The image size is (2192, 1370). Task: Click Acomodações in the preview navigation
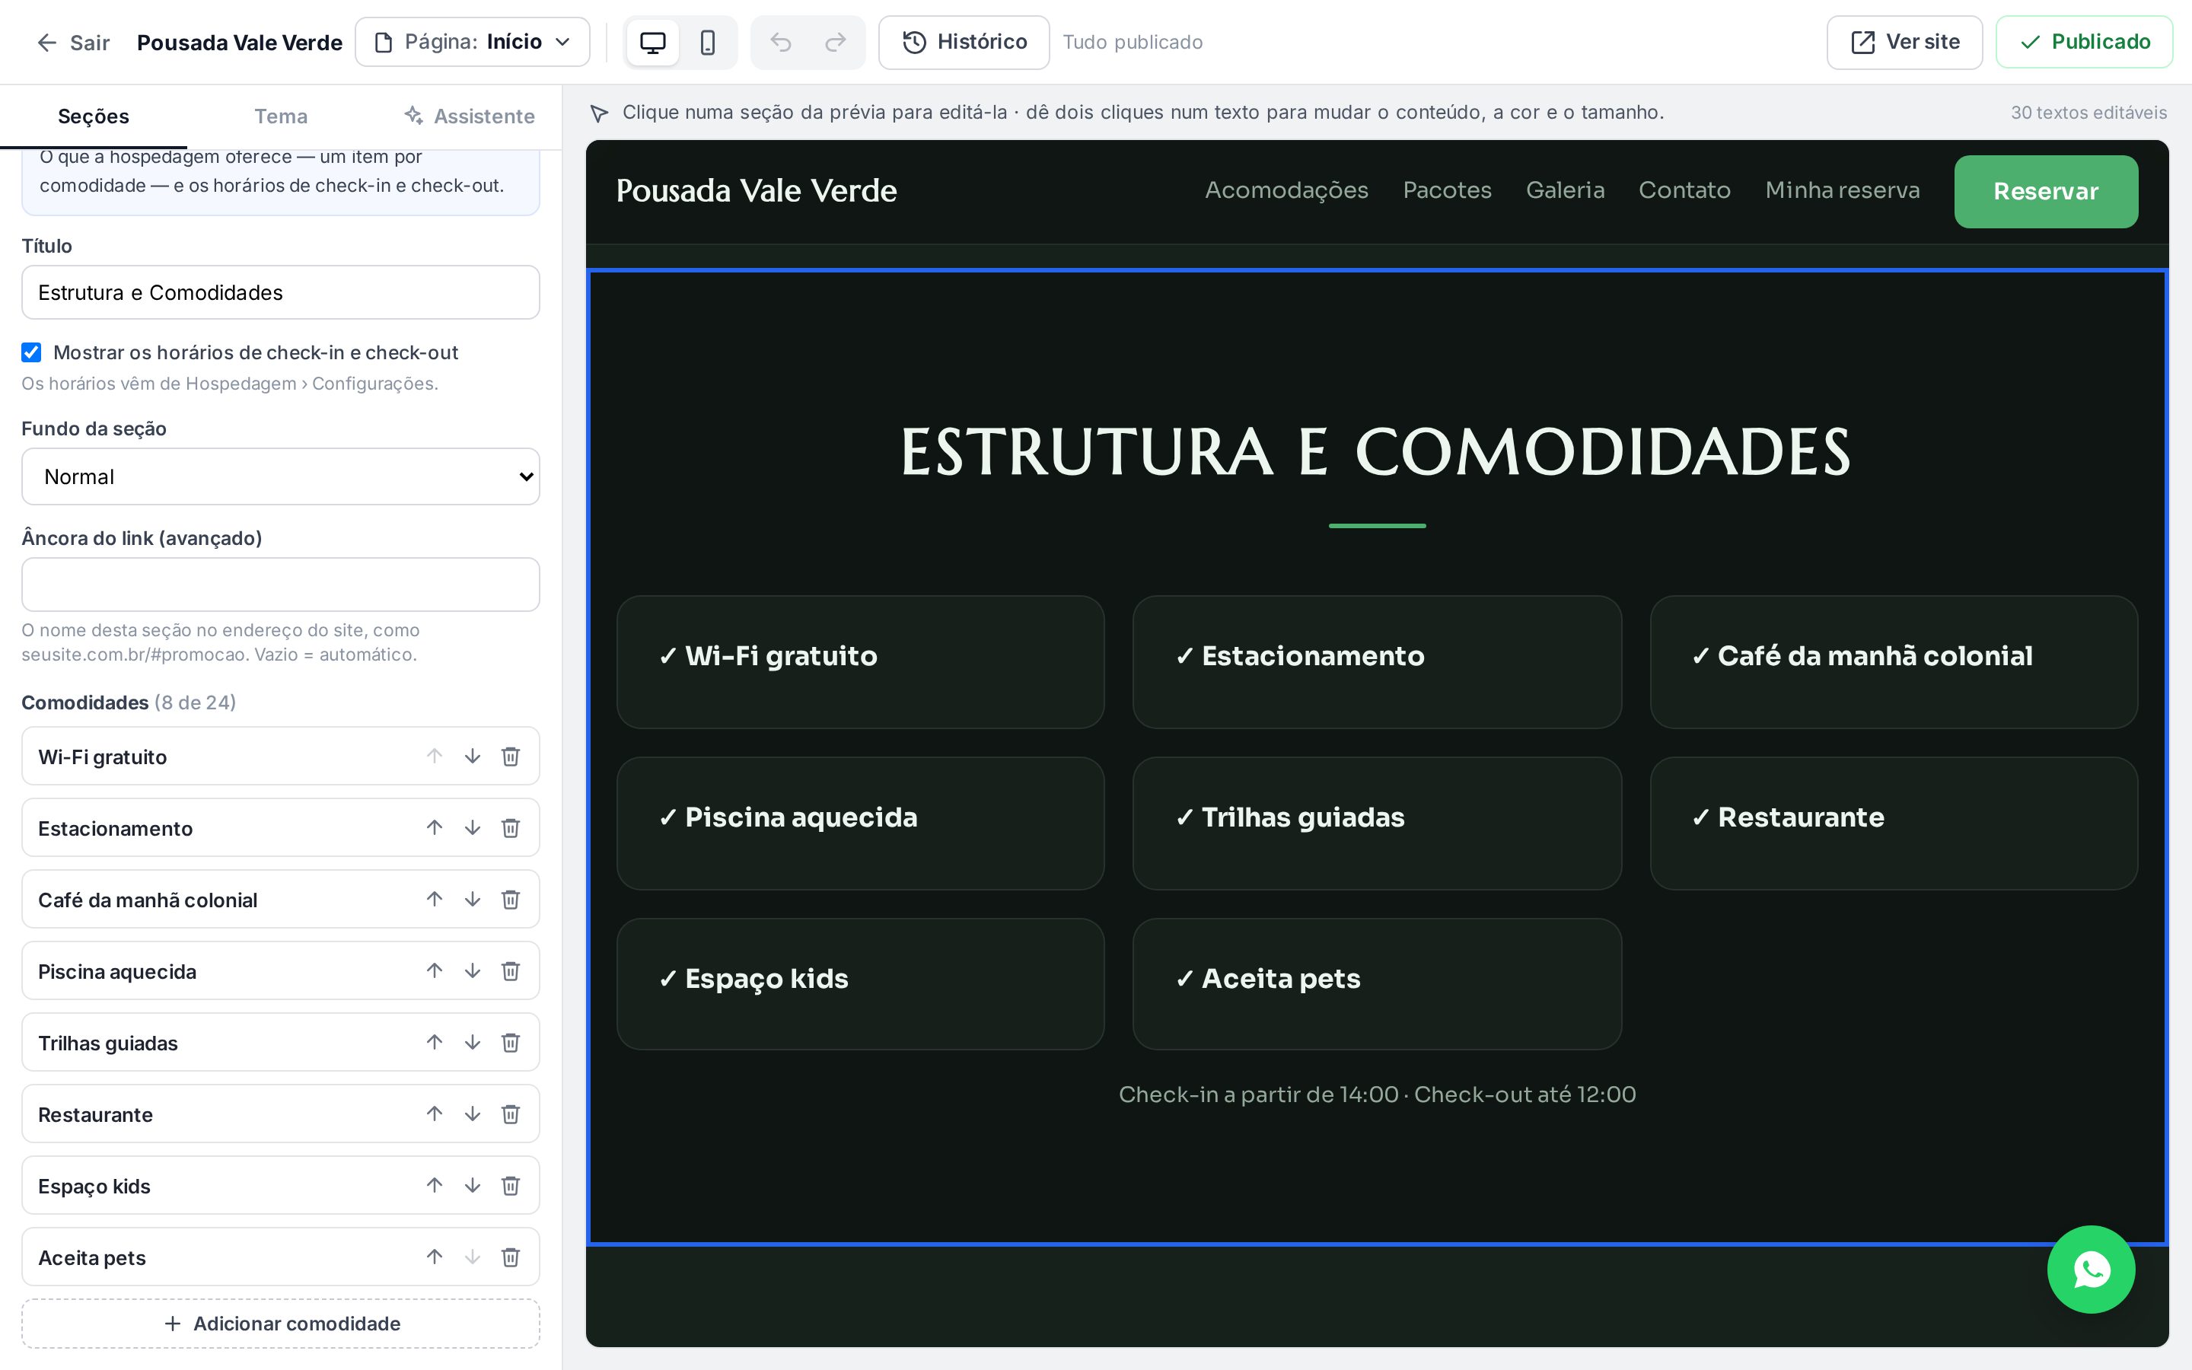(x=1286, y=190)
